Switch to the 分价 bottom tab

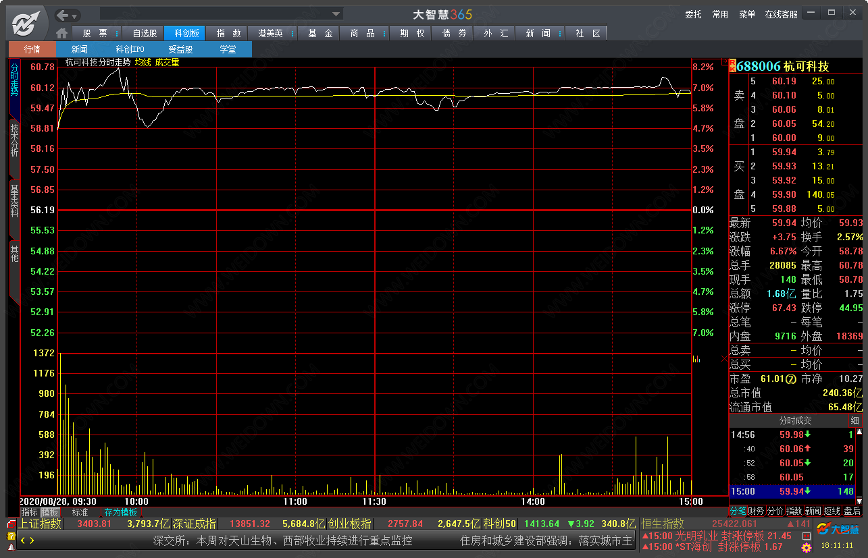[x=775, y=511]
